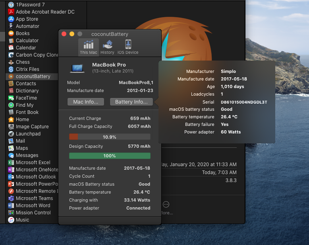Select the Font Book icon
Image resolution: width=309 pixels, height=245 pixels.
[x=11, y=112]
